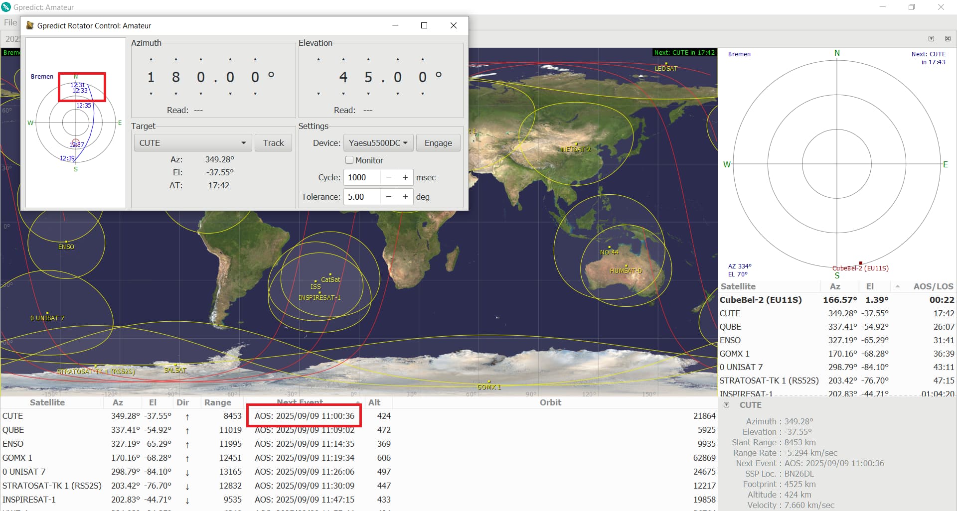957x511 pixels.
Task: Open the File menu
Action: (x=9, y=22)
